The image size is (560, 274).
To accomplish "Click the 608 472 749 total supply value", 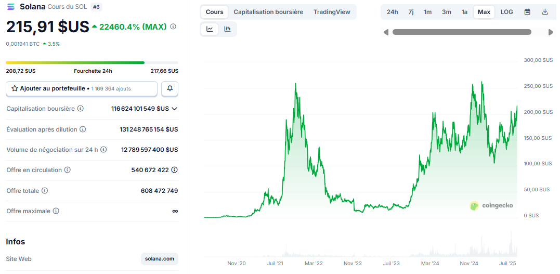I will point(159,191).
